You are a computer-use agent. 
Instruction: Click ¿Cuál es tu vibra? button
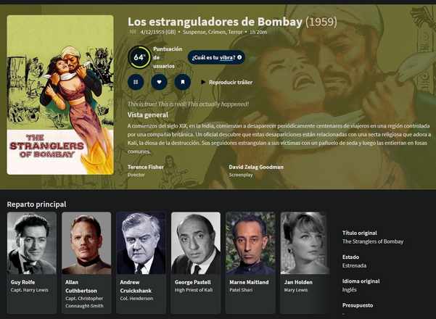pos(216,57)
